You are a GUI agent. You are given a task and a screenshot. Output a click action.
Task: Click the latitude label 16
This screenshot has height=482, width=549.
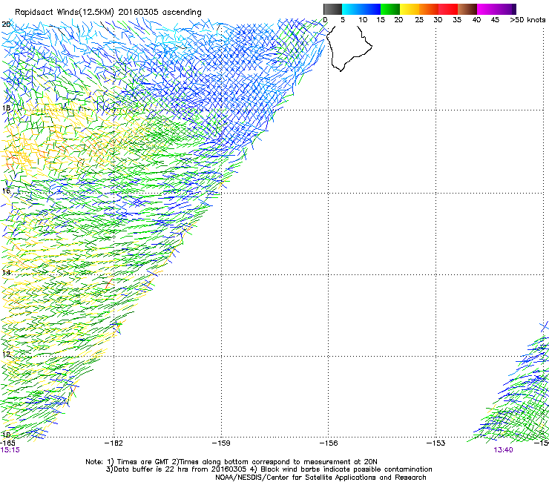coord(6,191)
